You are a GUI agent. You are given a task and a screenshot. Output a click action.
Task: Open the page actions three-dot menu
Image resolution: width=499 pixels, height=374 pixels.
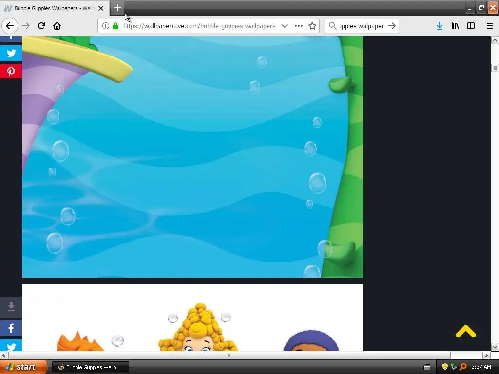pos(299,26)
